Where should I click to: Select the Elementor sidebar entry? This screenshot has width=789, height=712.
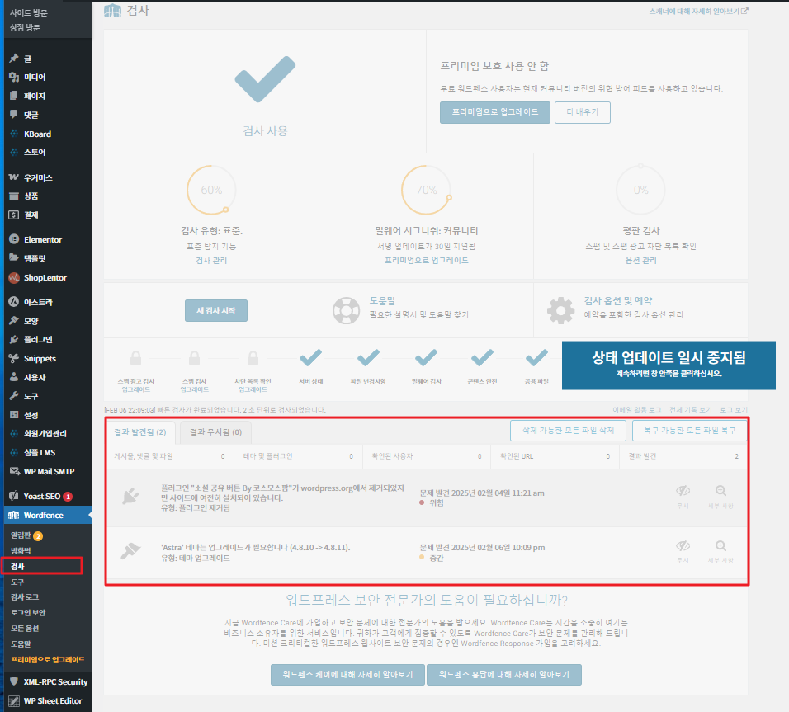click(38, 239)
